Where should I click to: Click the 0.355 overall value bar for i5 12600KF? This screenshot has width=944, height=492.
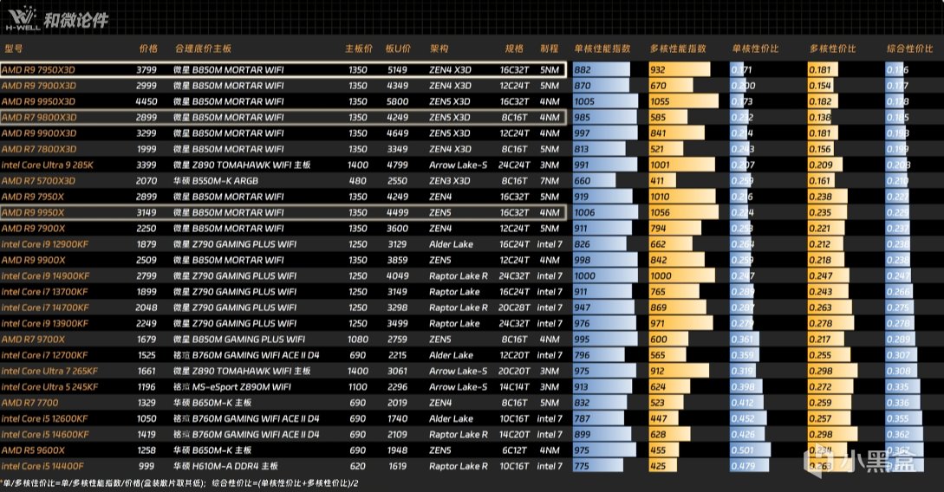click(x=903, y=418)
